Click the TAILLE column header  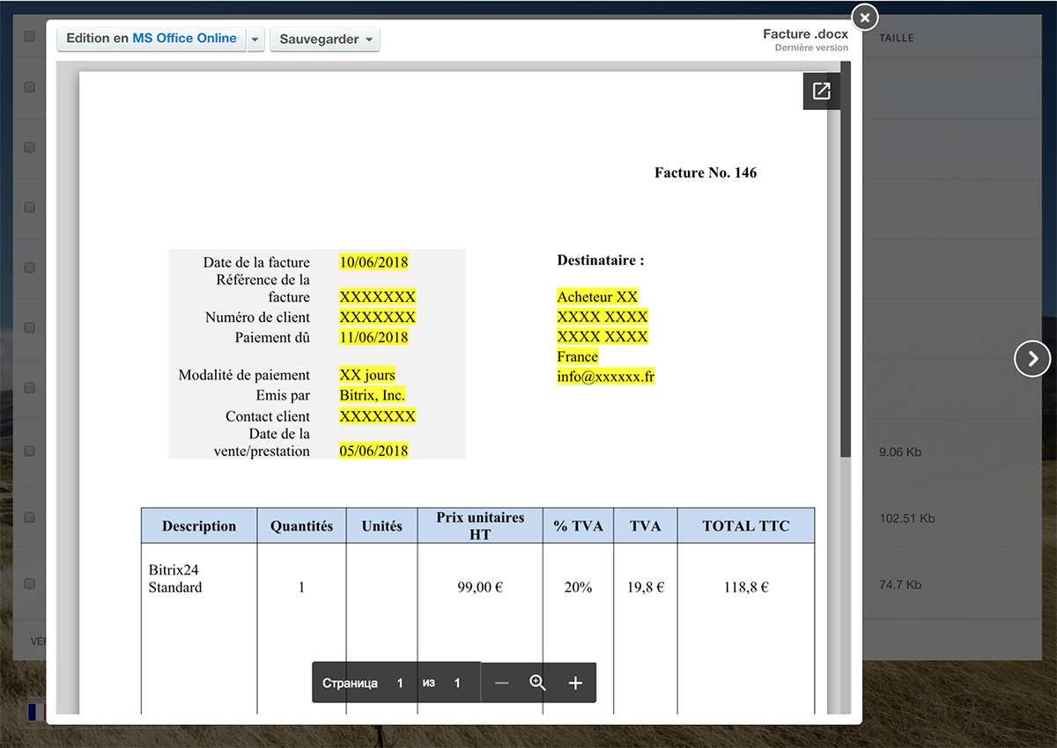(896, 38)
